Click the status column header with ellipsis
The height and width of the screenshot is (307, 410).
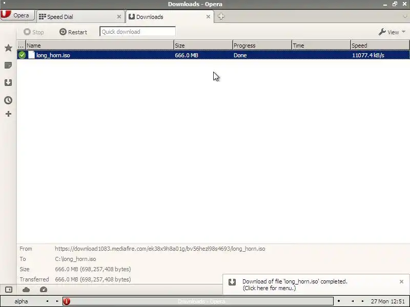21,45
